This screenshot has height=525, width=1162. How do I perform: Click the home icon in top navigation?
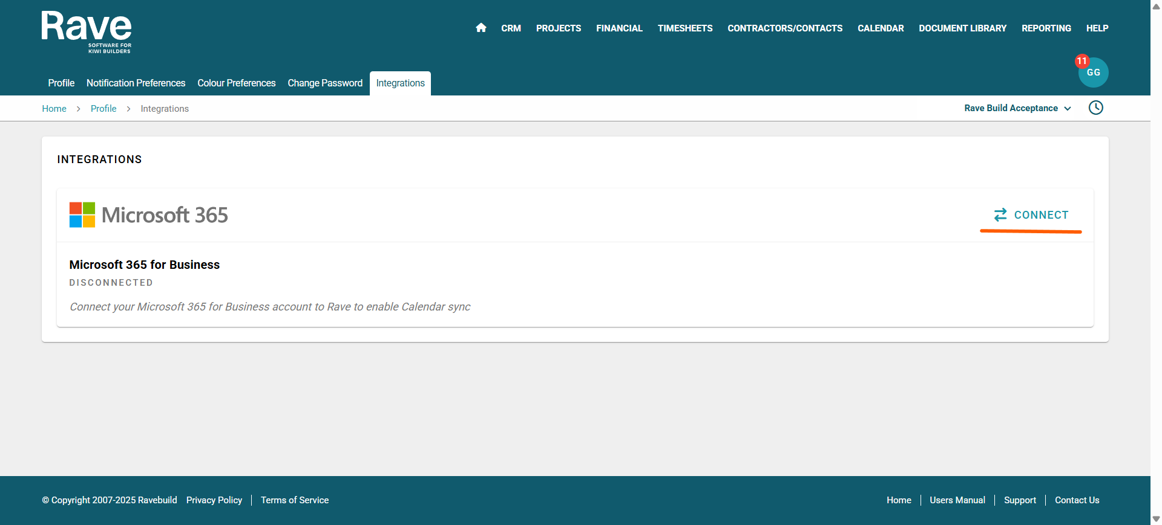tap(481, 28)
